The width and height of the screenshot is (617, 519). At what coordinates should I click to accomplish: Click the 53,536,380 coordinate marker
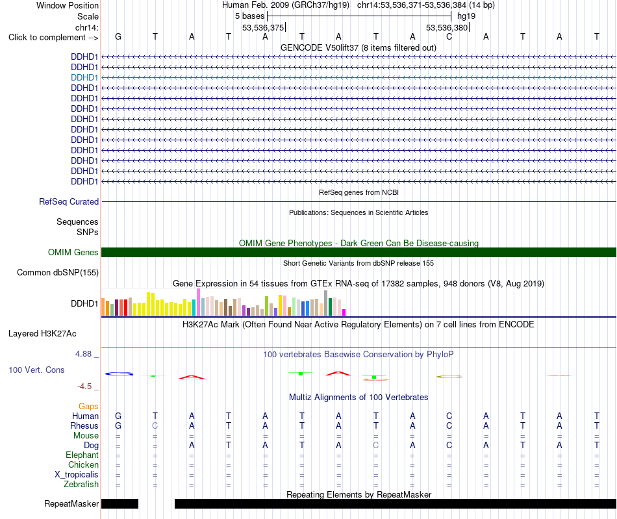pos(447,27)
